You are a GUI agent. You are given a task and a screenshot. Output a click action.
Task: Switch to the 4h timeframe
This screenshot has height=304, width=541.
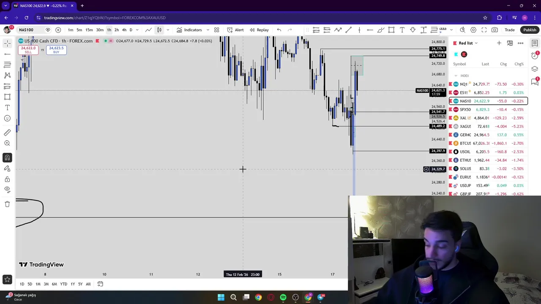point(124,30)
